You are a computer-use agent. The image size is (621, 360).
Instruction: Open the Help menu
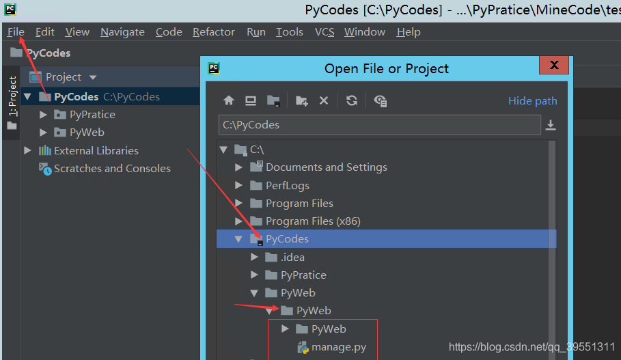pyautogui.click(x=409, y=32)
